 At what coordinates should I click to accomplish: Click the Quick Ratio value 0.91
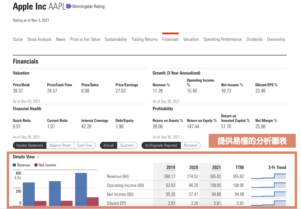pyautogui.click(x=17, y=126)
